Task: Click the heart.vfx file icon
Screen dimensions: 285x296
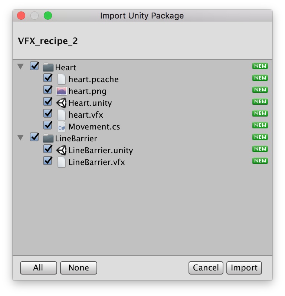Action: tap(61, 115)
